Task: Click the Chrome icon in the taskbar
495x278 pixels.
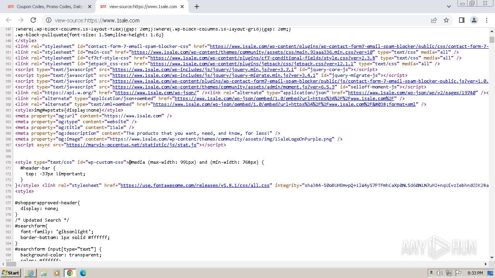Action: point(70,273)
